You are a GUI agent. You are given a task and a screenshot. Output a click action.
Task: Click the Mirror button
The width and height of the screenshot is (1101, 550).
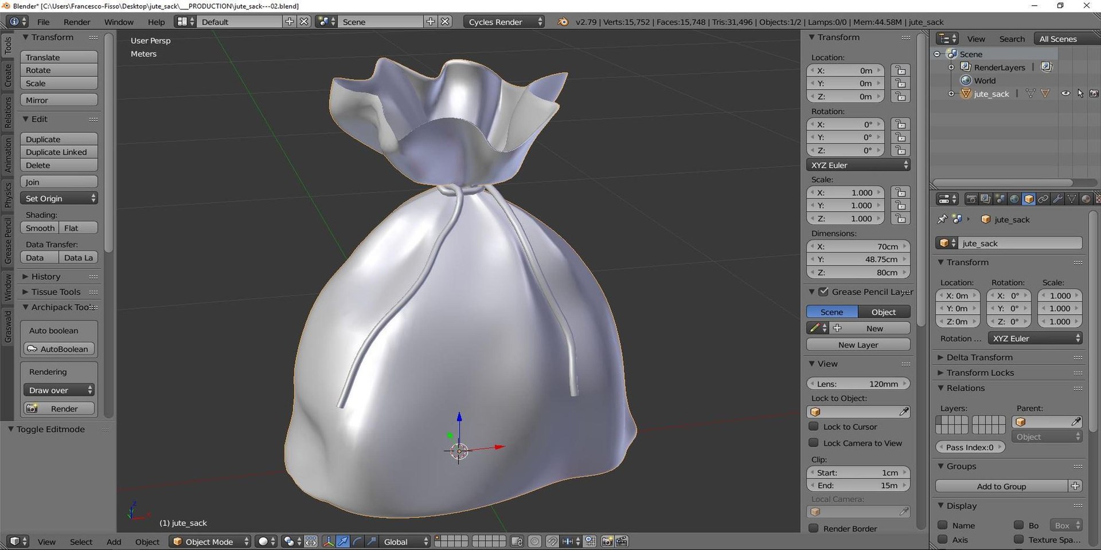point(59,100)
